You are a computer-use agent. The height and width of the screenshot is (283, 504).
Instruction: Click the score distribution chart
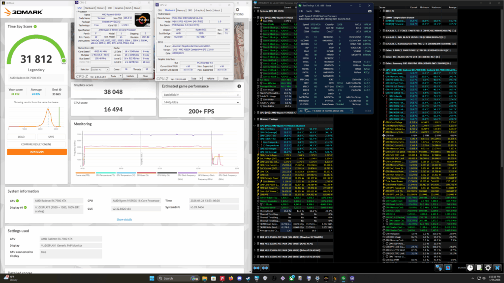[36, 117]
